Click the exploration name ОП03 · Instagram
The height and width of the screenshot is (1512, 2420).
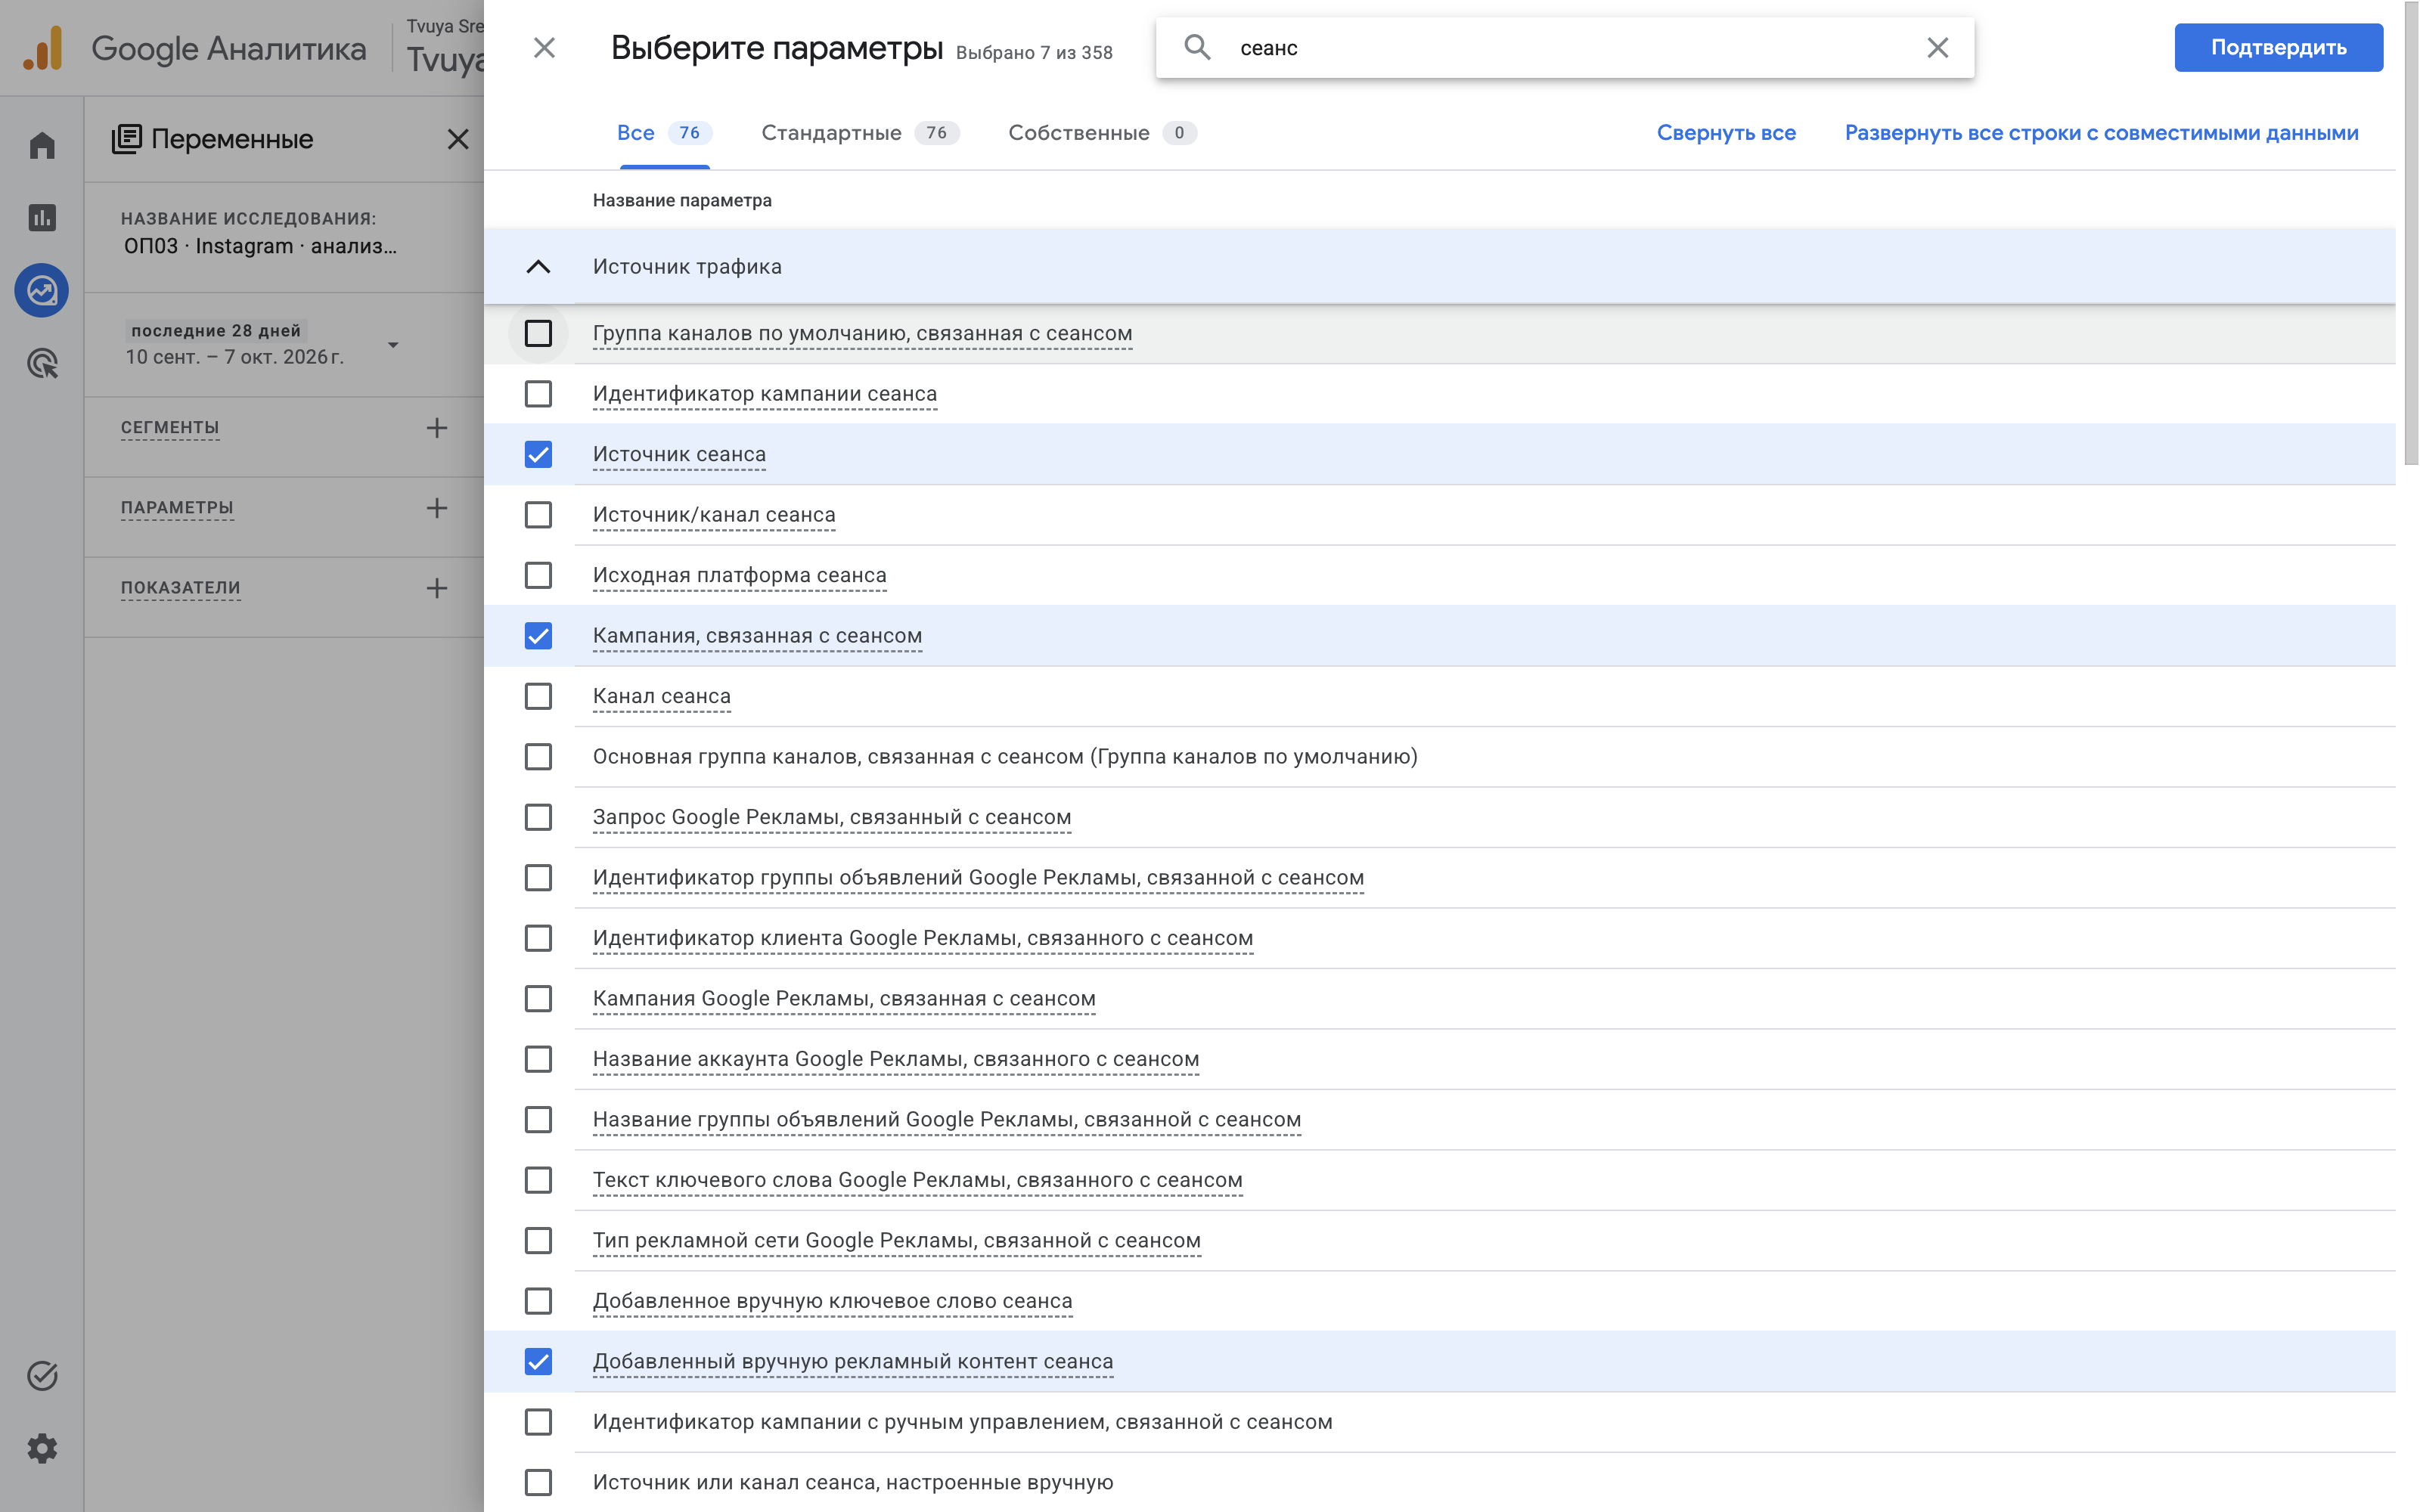tap(260, 246)
